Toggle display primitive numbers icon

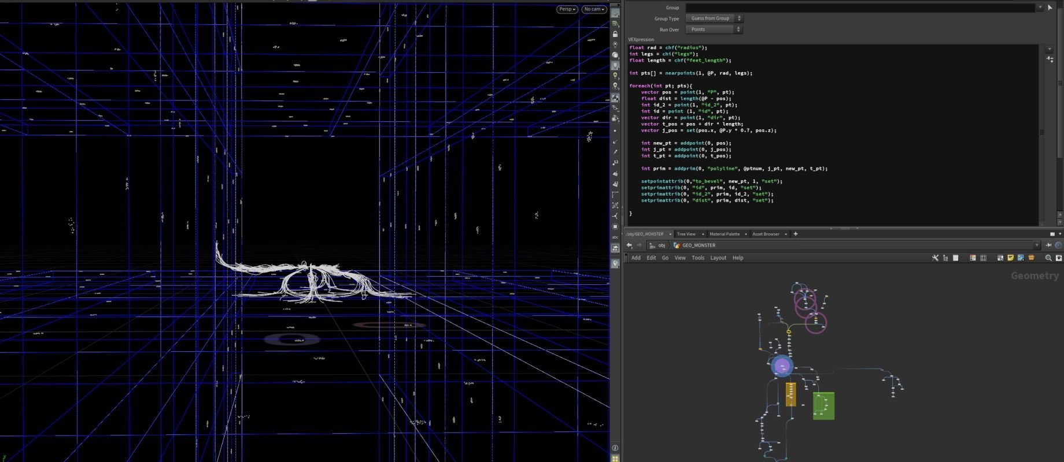point(615,184)
